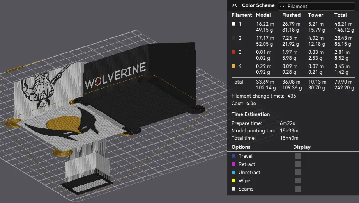The image size is (359, 203).
Task: Click the Total column header
Action: coord(340,15)
